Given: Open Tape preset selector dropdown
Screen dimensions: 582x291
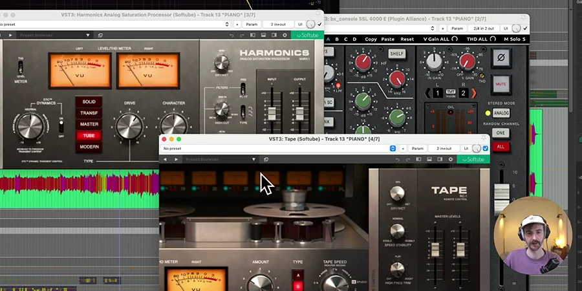Looking at the screenshot, I should (x=393, y=149).
